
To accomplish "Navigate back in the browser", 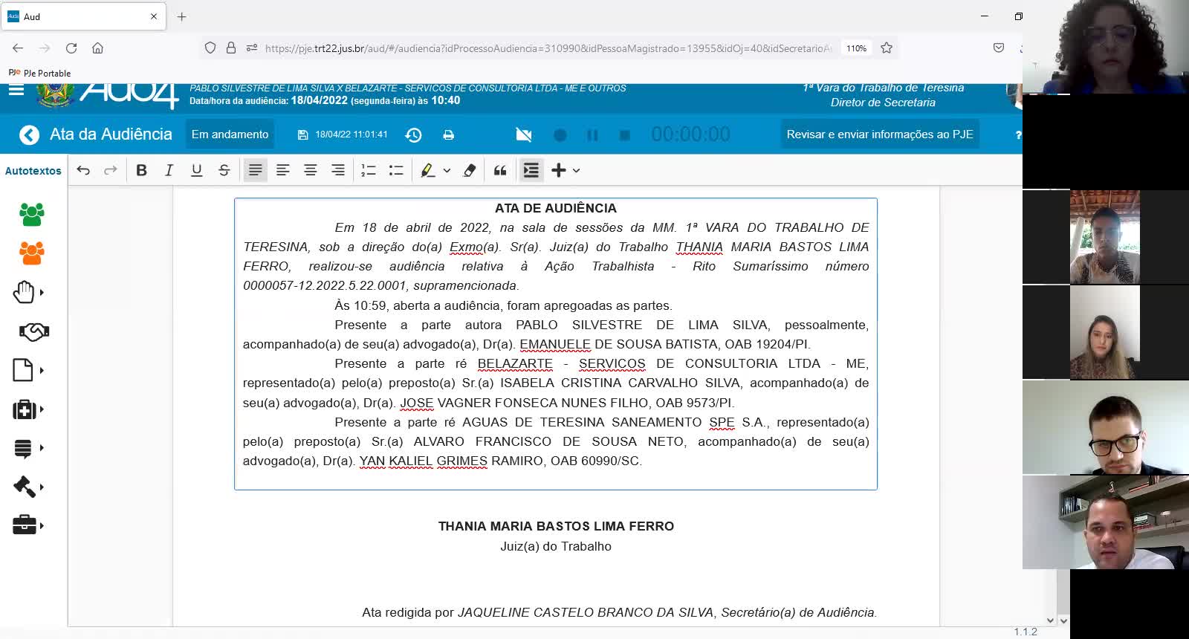I will tap(18, 48).
